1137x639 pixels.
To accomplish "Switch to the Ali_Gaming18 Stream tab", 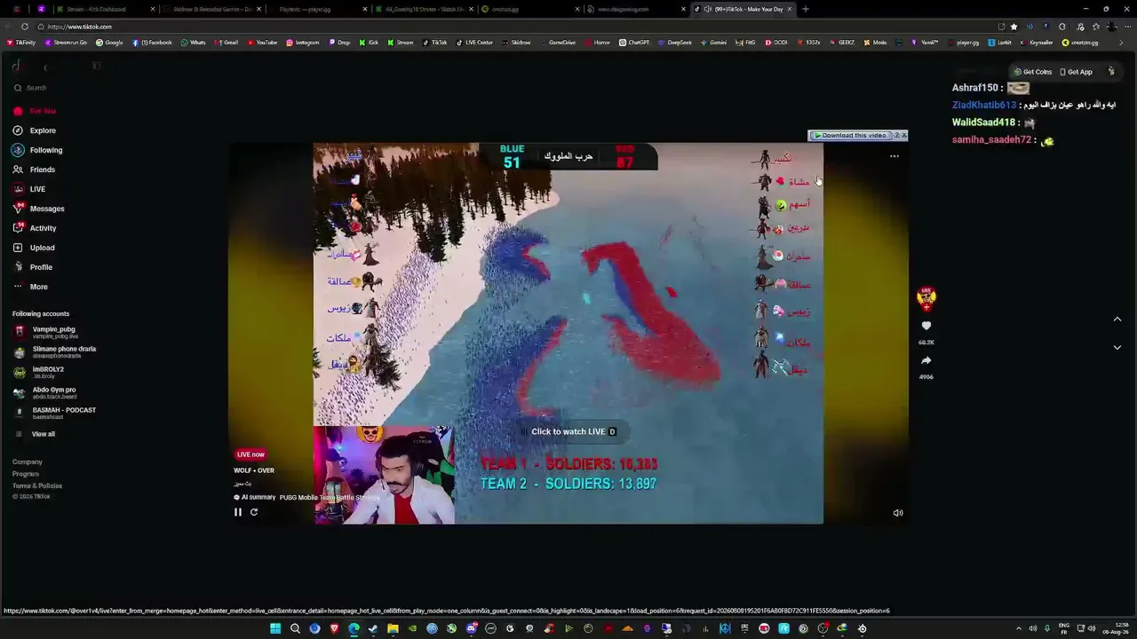I will 424,9.
